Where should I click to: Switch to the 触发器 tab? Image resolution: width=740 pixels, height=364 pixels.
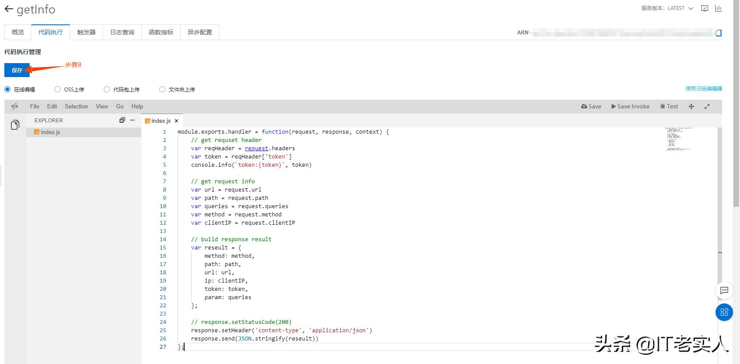86,32
